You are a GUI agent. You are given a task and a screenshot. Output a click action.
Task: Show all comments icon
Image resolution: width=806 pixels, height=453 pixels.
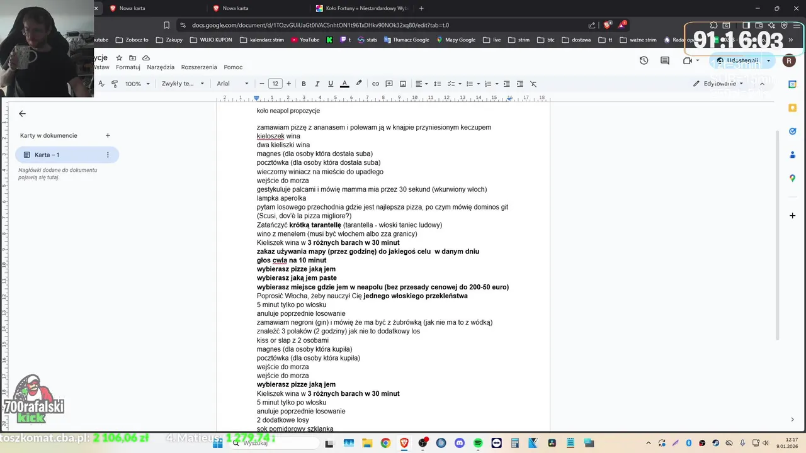(x=665, y=60)
